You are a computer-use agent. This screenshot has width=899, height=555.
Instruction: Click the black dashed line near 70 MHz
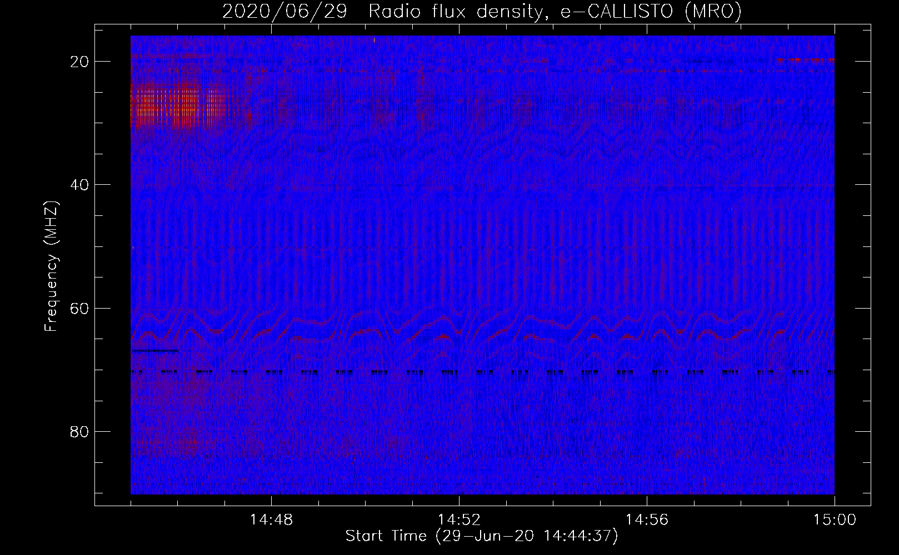[x=482, y=371]
